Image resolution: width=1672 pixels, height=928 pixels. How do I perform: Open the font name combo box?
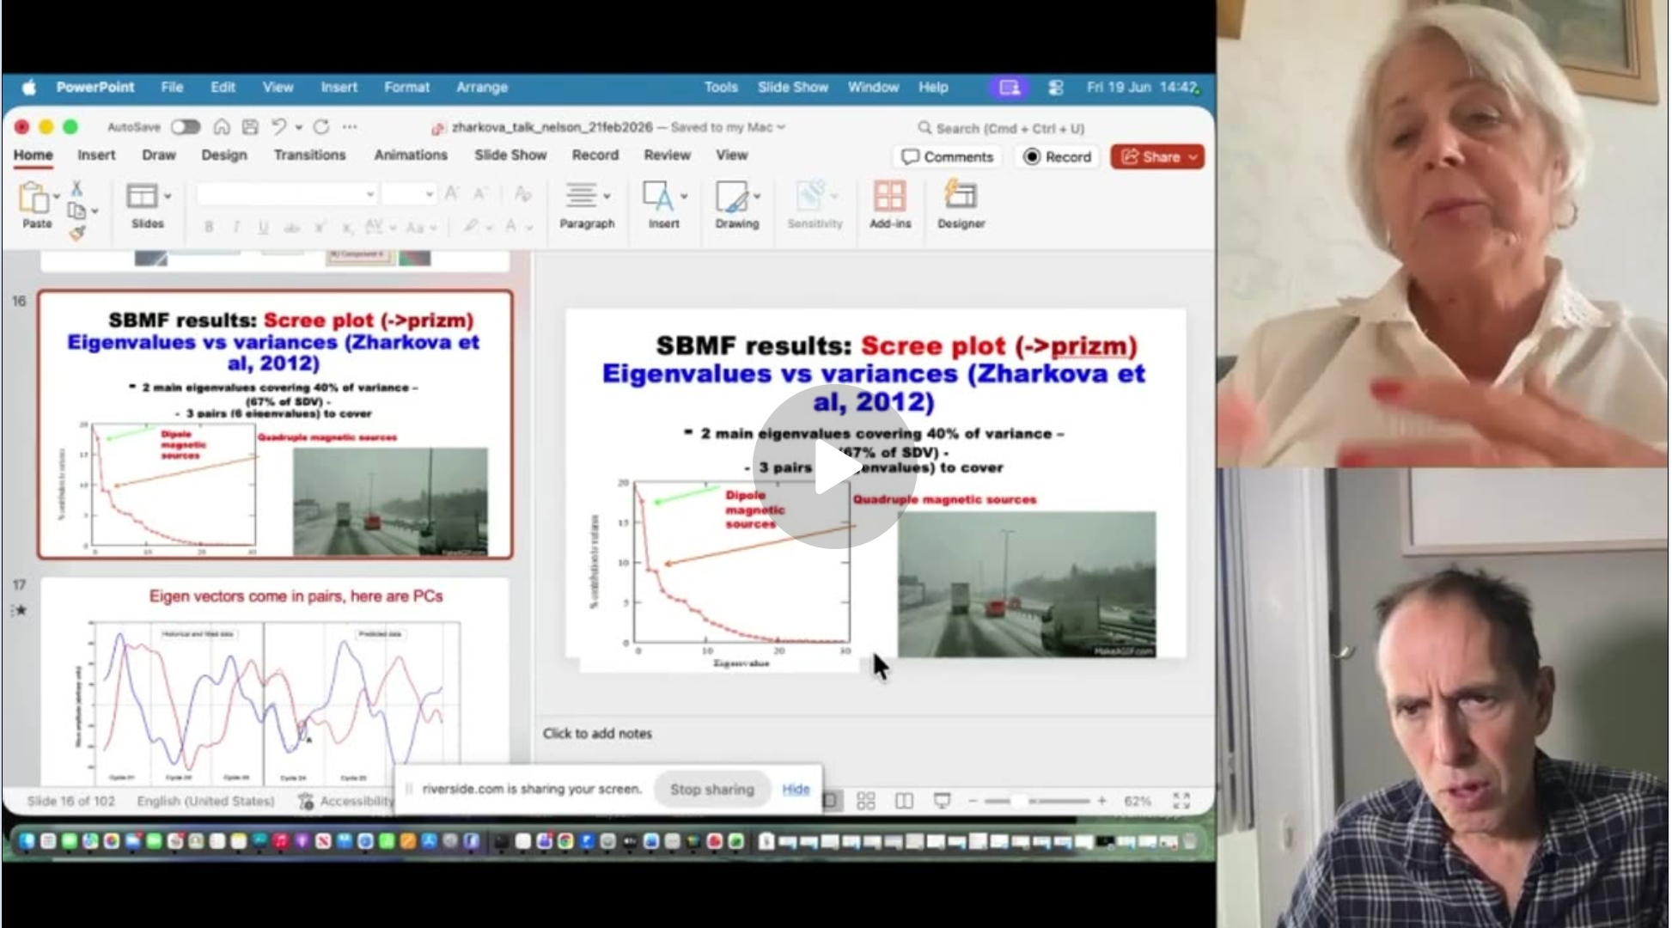coord(287,194)
